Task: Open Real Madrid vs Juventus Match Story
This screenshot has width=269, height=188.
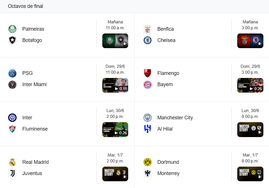Action: coord(115,174)
